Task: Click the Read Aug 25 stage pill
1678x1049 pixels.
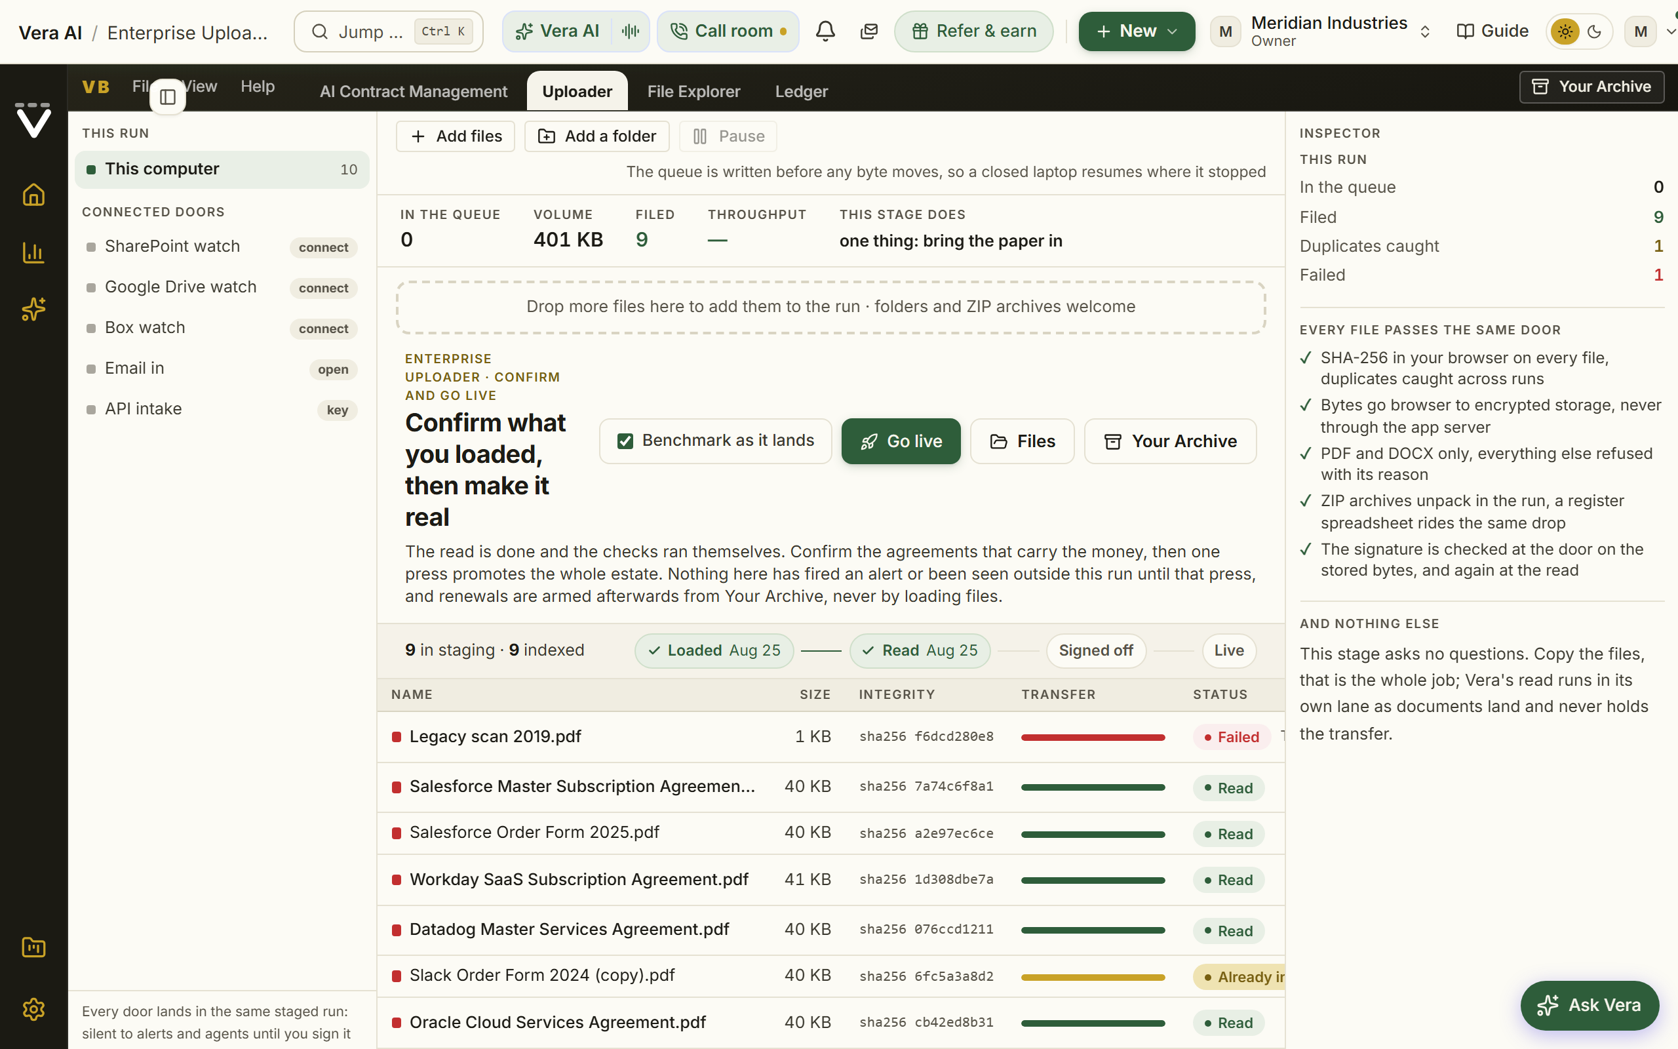Action: click(x=920, y=650)
